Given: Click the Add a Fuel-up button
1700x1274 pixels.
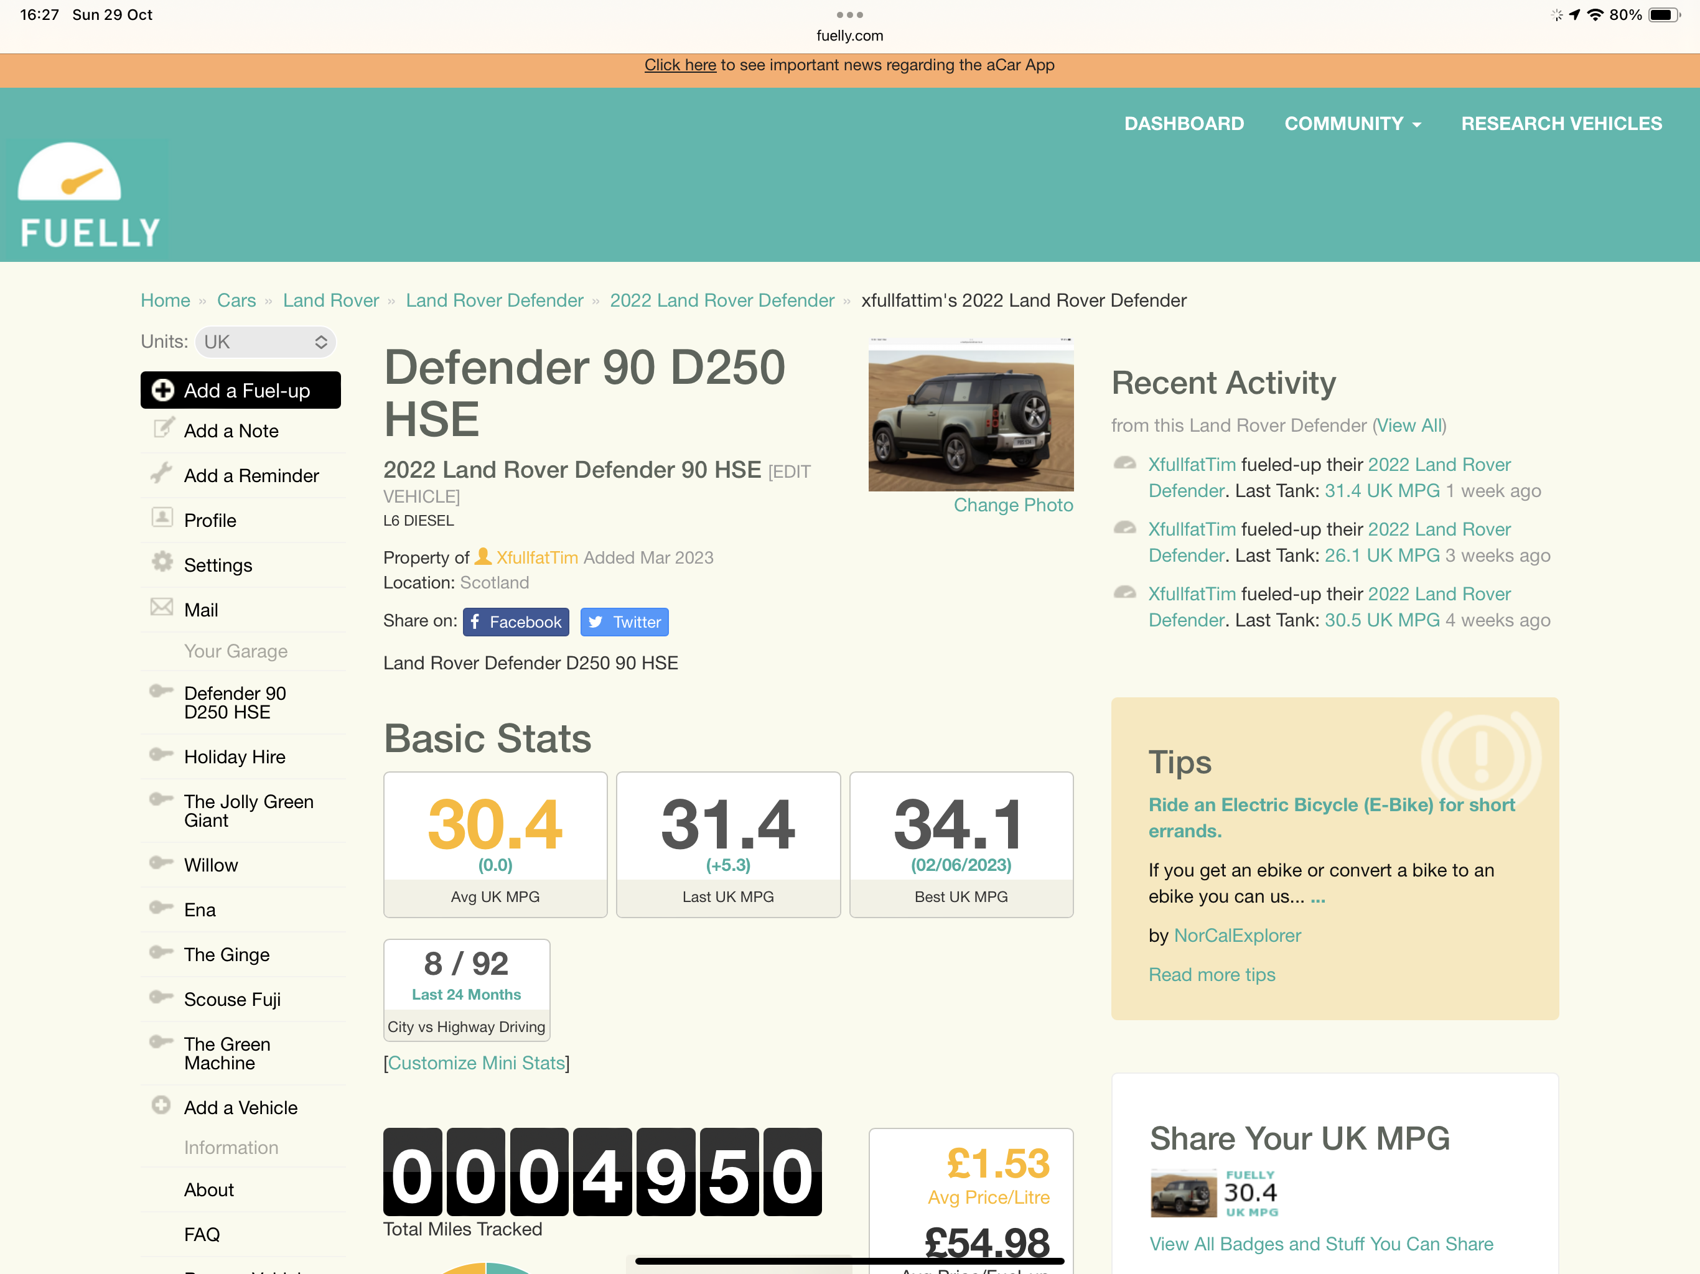Looking at the screenshot, I should [x=241, y=390].
